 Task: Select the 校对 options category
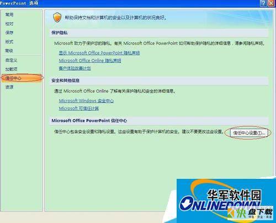point(9,24)
